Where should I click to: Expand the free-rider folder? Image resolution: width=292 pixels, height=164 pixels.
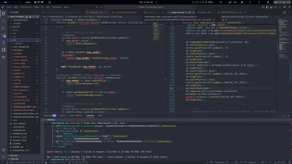click(24, 63)
